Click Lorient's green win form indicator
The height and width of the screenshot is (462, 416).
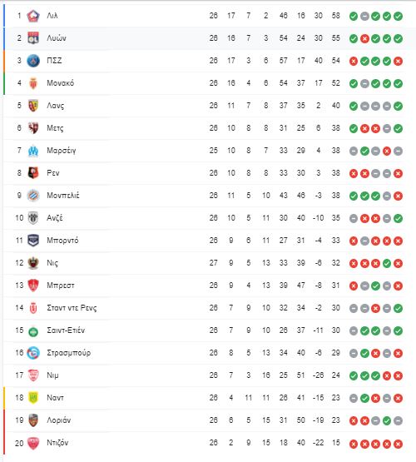tap(387, 420)
